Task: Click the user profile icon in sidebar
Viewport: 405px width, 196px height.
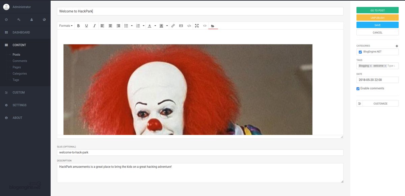Action: [32, 20]
